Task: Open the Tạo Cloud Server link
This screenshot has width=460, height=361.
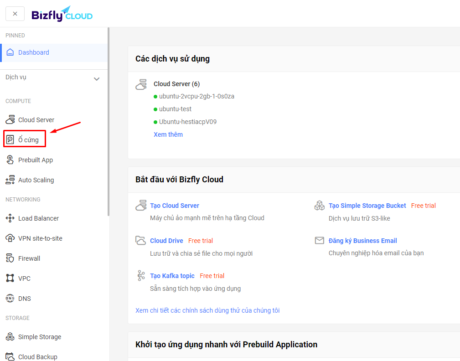Action: pyautogui.click(x=175, y=206)
